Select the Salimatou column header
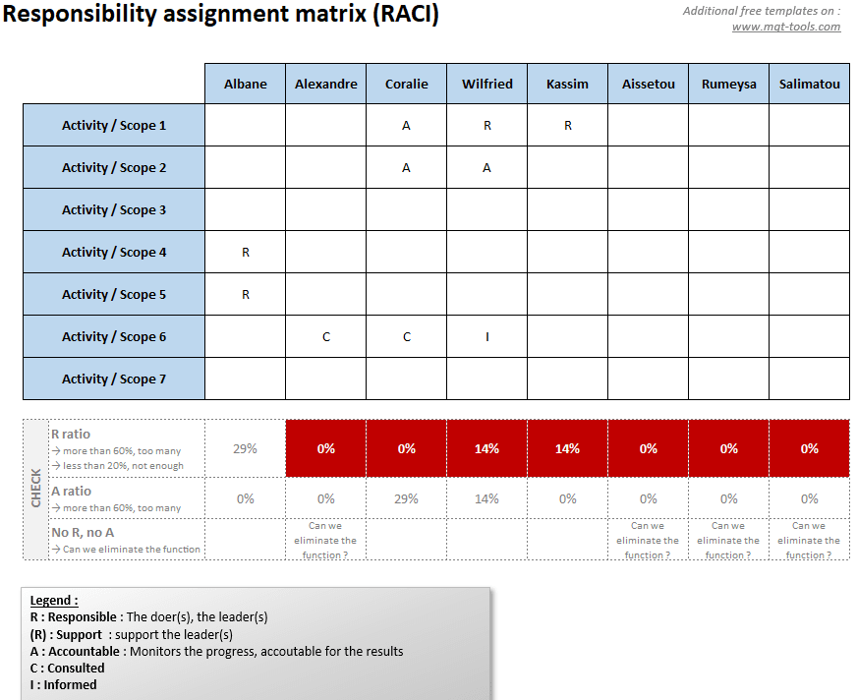Screen dimensions: 857x700 [809, 84]
